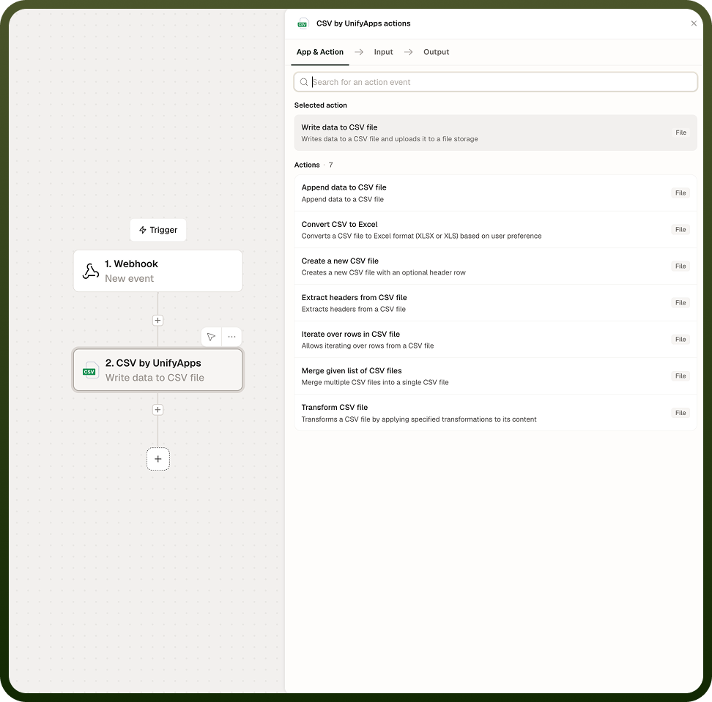Click File tag on Iterate over rows row
The height and width of the screenshot is (702, 712).
coord(681,340)
